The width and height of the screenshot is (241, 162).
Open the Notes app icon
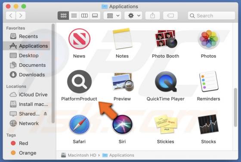coord(122,39)
